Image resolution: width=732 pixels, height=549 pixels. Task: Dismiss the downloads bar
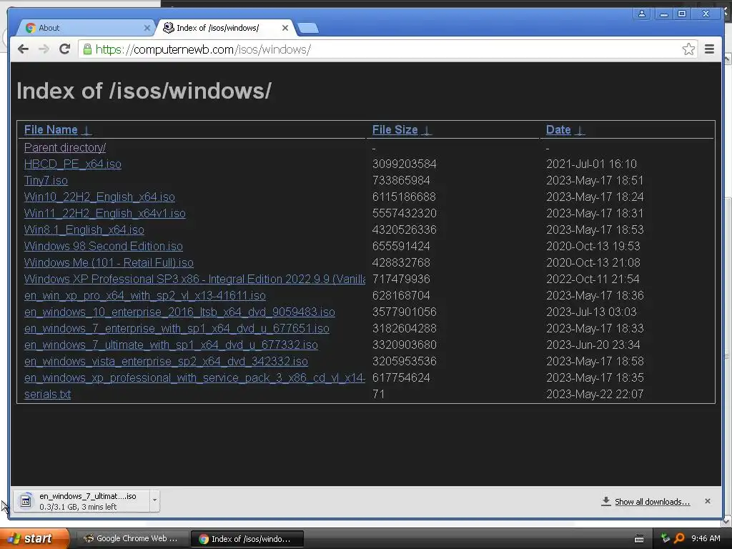tap(707, 501)
